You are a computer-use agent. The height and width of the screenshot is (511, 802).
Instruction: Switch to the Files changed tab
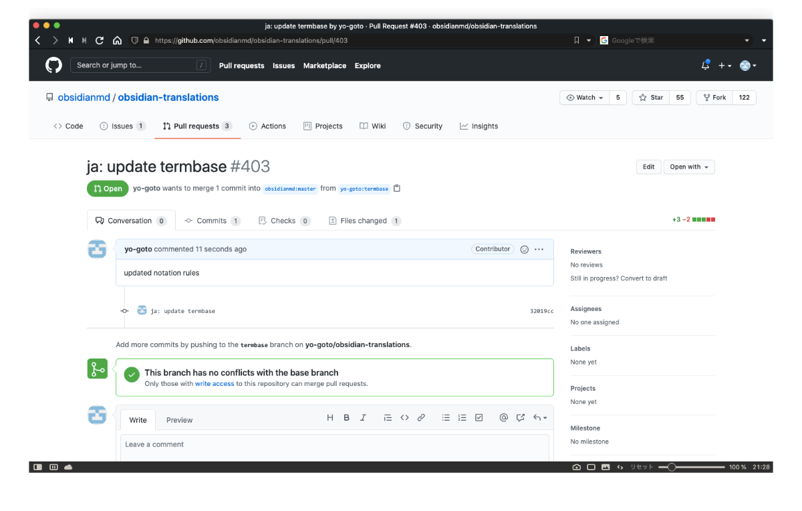pos(364,221)
